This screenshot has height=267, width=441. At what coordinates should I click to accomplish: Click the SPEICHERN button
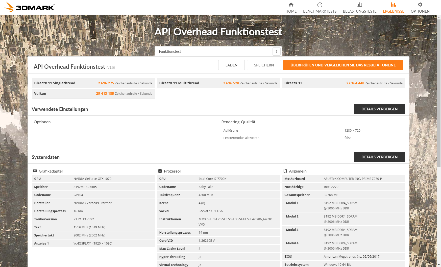pos(264,65)
